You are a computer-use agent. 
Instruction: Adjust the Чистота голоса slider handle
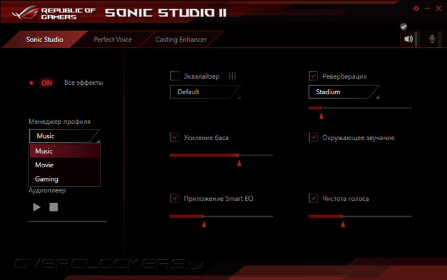(343, 224)
